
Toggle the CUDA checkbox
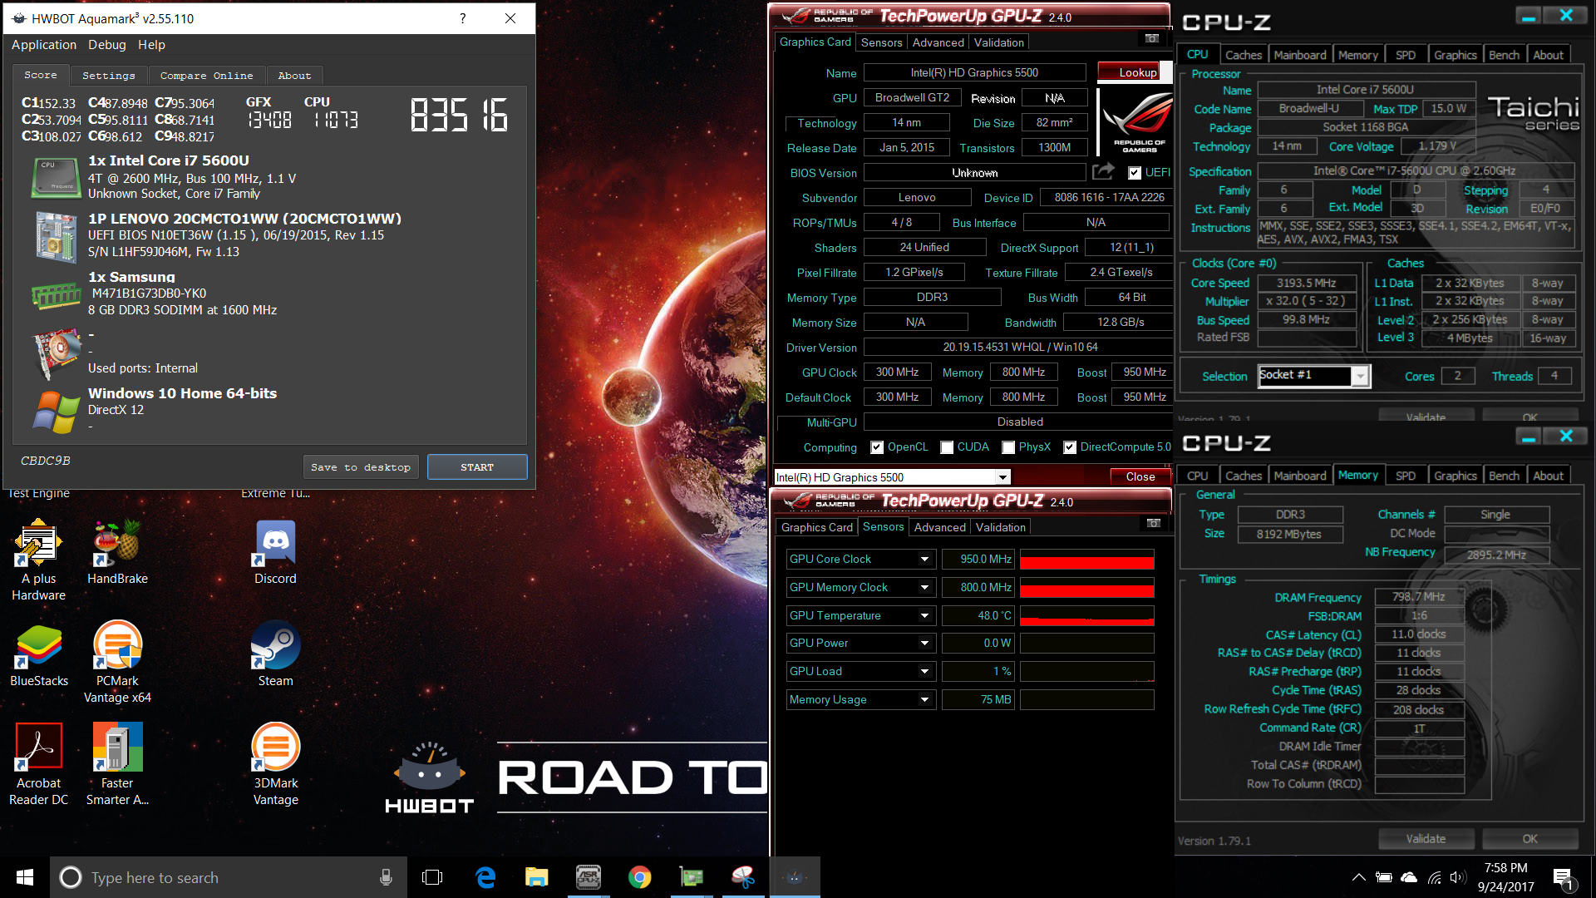click(x=947, y=447)
